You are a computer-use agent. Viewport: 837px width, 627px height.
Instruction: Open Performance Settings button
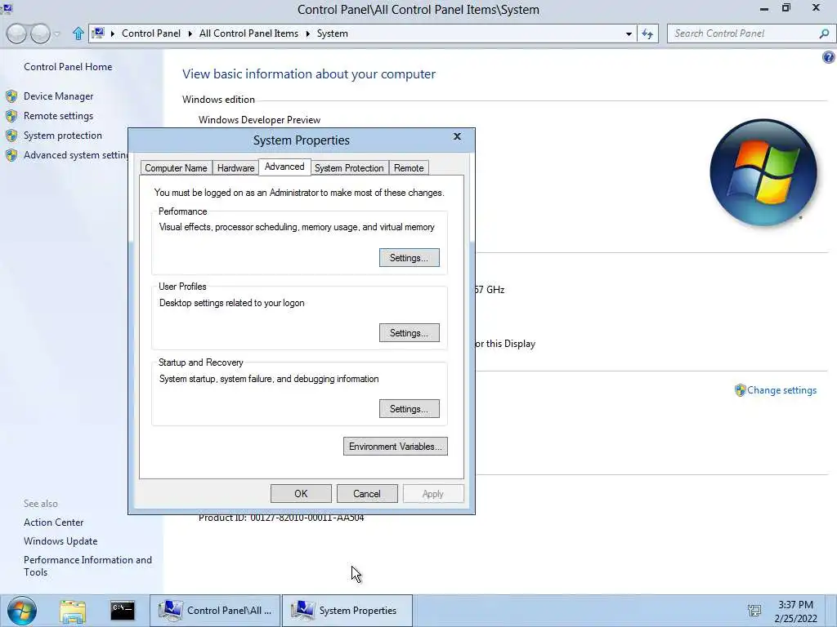point(410,258)
